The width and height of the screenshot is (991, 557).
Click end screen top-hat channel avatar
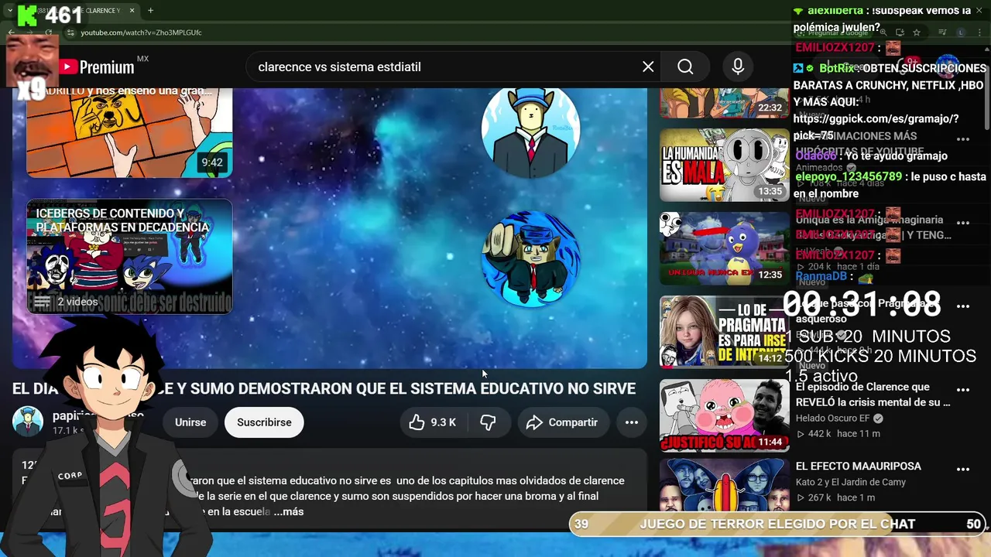[530, 133]
